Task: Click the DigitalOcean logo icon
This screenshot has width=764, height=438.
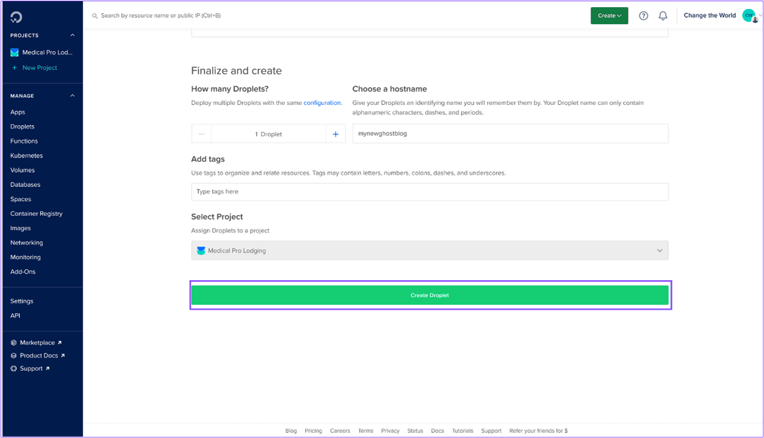Action: coord(16,16)
